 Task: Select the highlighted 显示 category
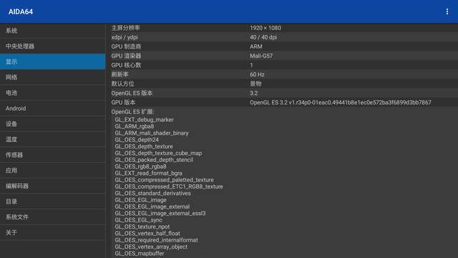[52, 62]
